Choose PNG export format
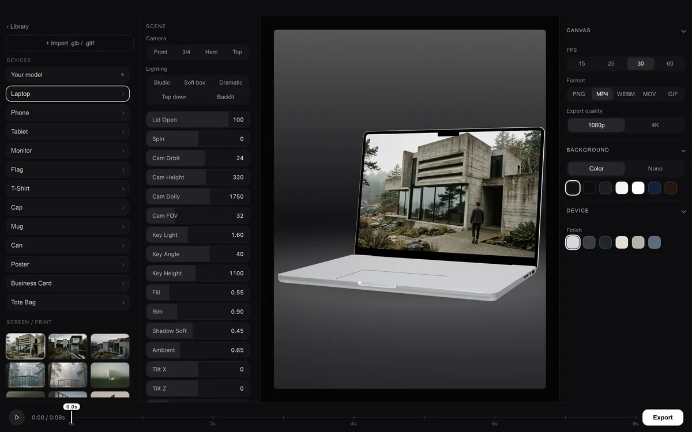 pos(579,94)
